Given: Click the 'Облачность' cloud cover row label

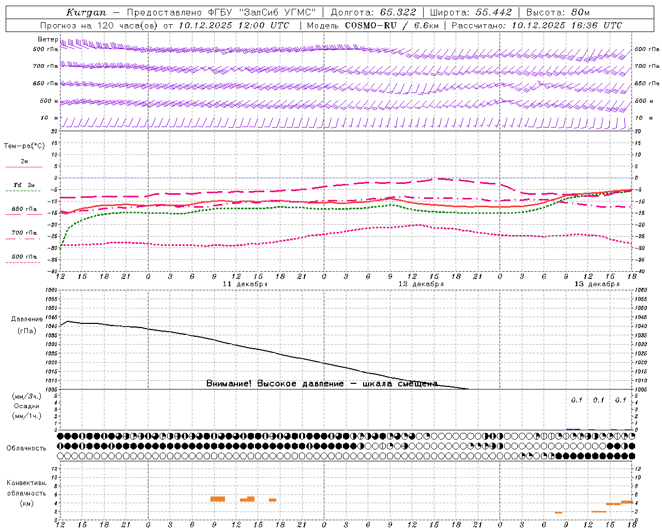Looking at the screenshot, I should (x=26, y=448).
